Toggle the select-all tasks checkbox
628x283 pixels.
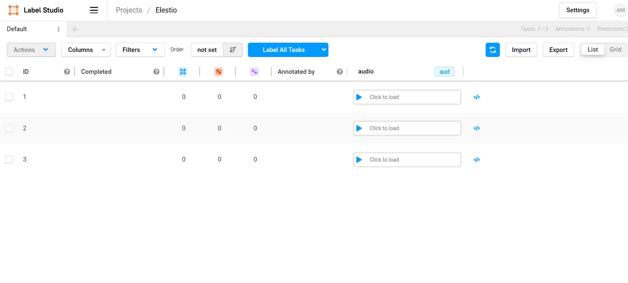coord(9,72)
